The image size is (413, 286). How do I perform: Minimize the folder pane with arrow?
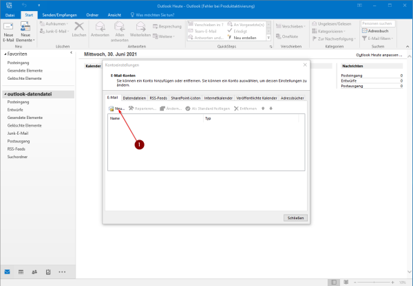71,53
